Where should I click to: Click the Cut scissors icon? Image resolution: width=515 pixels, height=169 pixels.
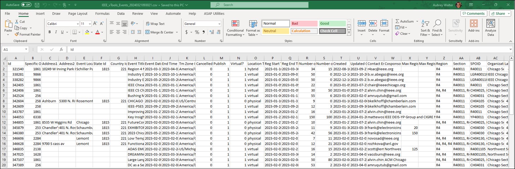17,22
